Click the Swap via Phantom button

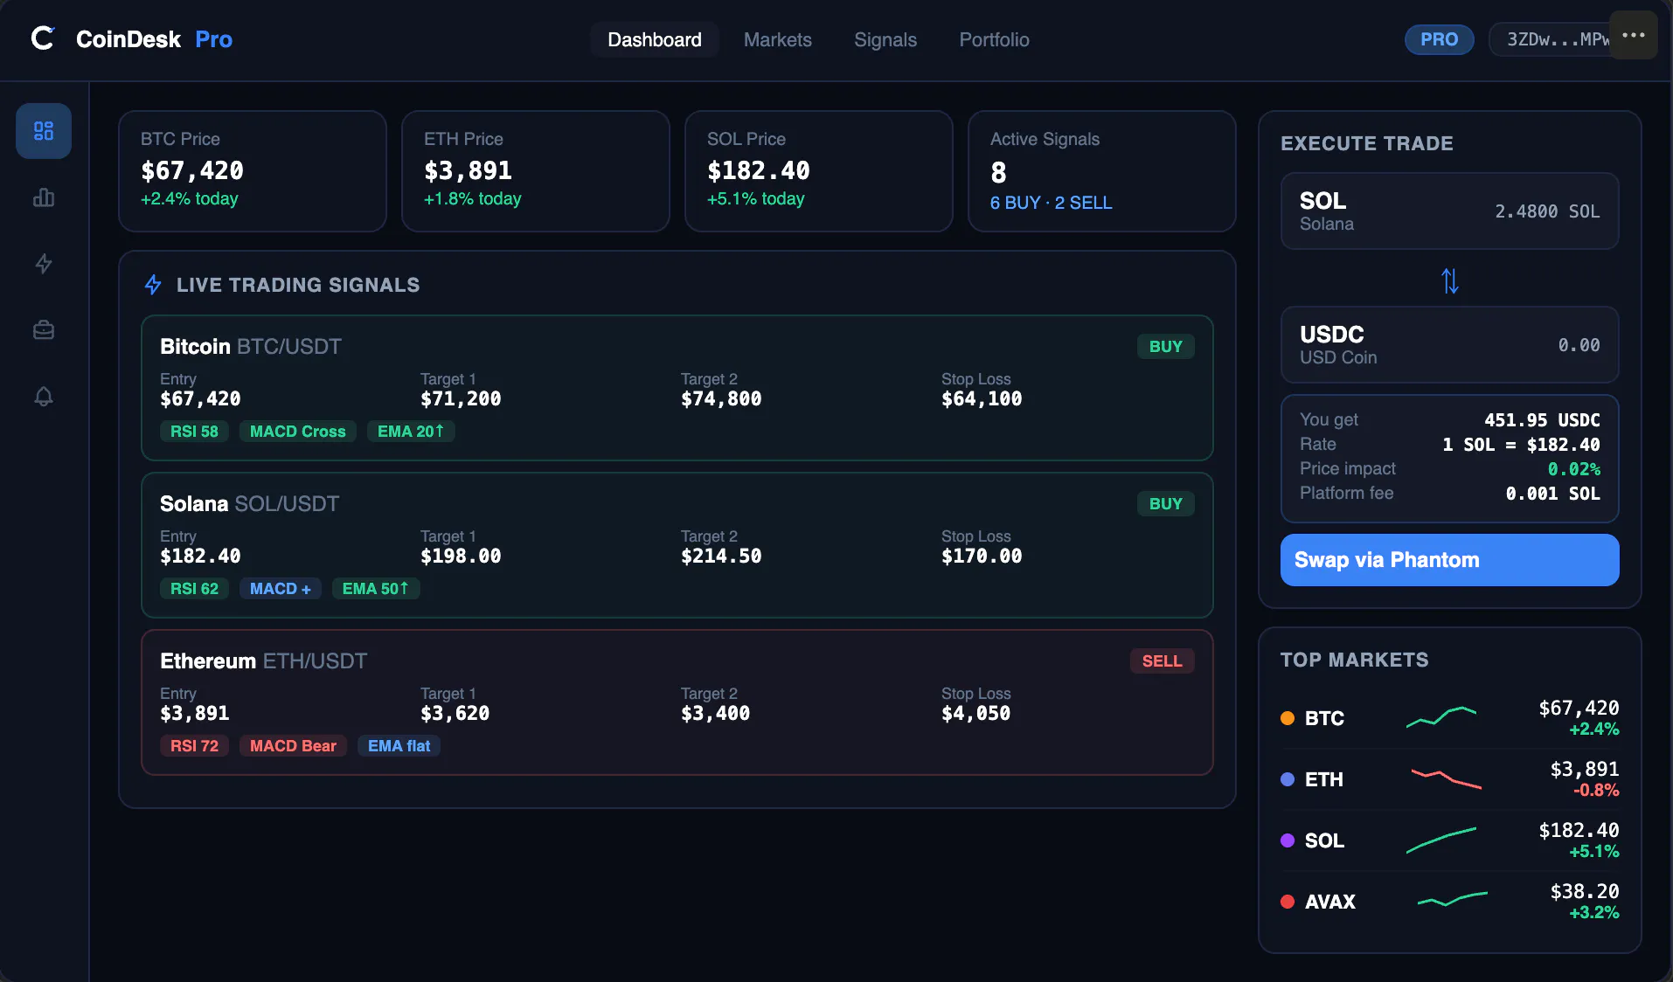[1450, 560]
